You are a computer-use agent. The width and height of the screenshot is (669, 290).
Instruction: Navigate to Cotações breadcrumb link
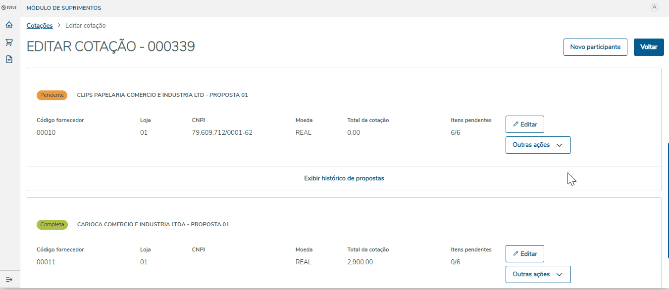click(x=40, y=26)
